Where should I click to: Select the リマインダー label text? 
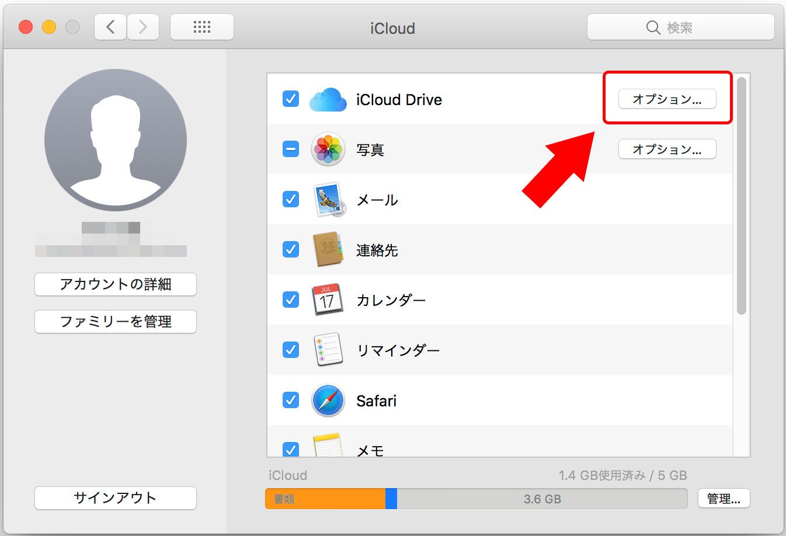coord(398,351)
